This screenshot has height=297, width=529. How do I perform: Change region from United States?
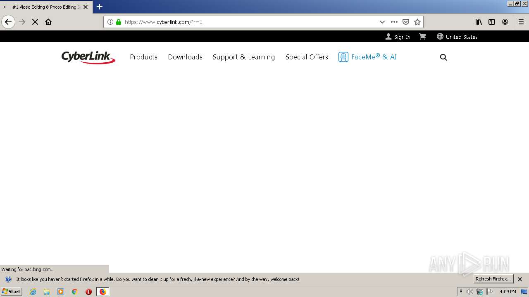(x=457, y=37)
